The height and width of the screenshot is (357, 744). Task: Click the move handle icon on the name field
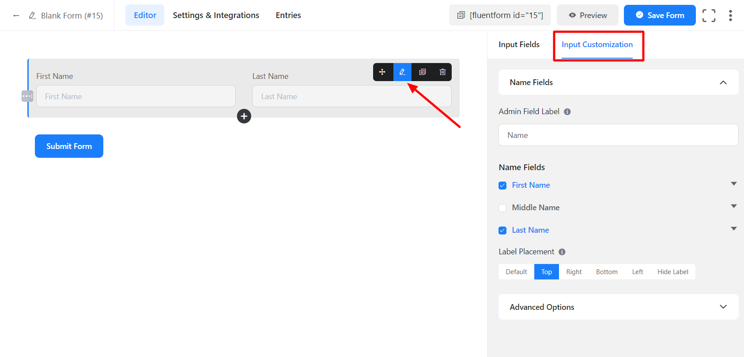382,72
